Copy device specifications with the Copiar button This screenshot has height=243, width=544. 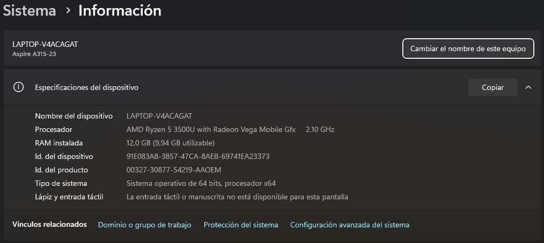point(493,87)
